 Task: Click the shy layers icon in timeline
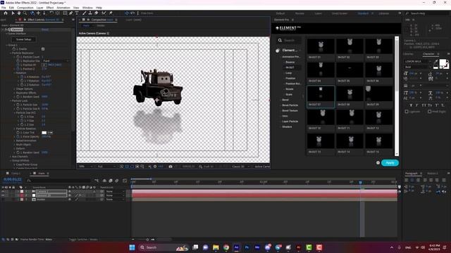point(104,181)
